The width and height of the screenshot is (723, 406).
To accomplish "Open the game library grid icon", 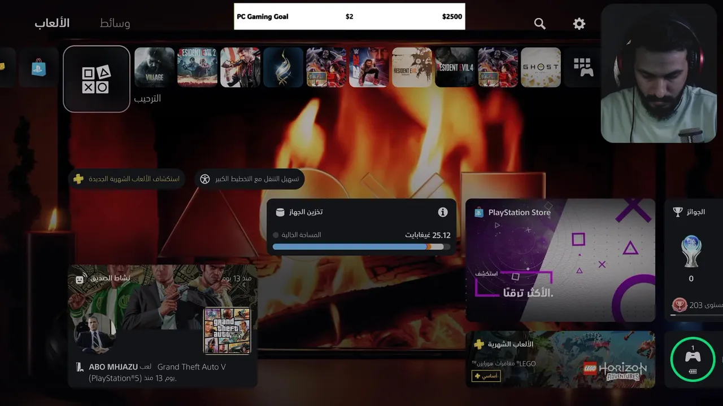I will [x=583, y=67].
